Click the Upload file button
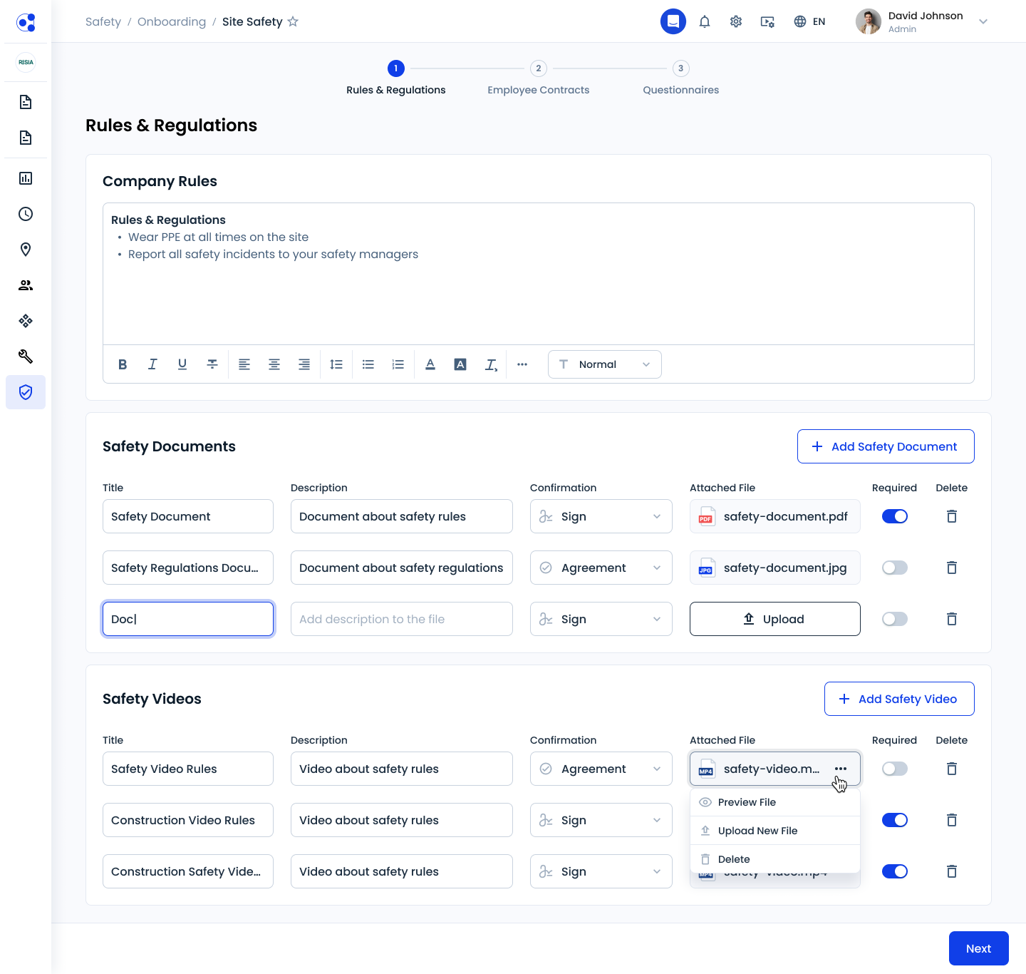This screenshot has width=1026, height=974. [x=775, y=619]
